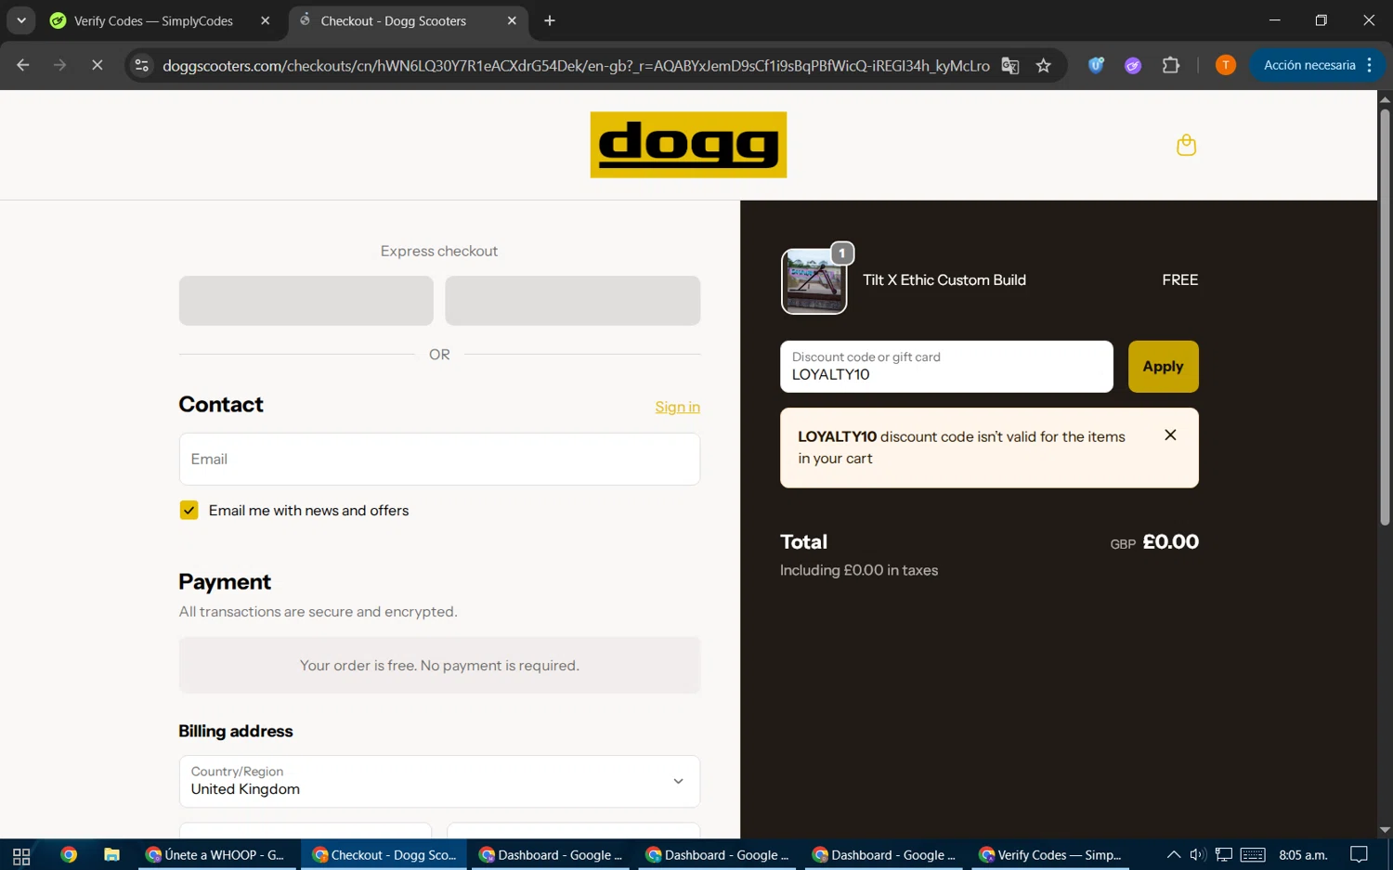Click the network tray icon
Image resolution: width=1393 pixels, height=870 pixels.
click(1224, 855)
